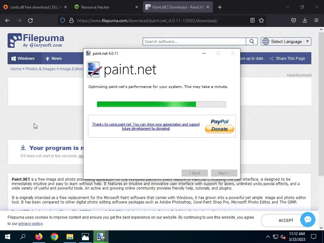Open the Select Language dropdown
Screen dimensions: 324x243
(x=286, y=41)
